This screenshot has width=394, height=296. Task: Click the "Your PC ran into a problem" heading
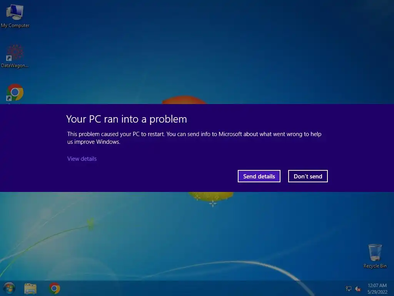127,119
